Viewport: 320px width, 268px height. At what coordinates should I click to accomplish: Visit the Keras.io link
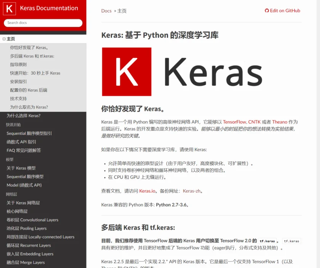[147, 191]
